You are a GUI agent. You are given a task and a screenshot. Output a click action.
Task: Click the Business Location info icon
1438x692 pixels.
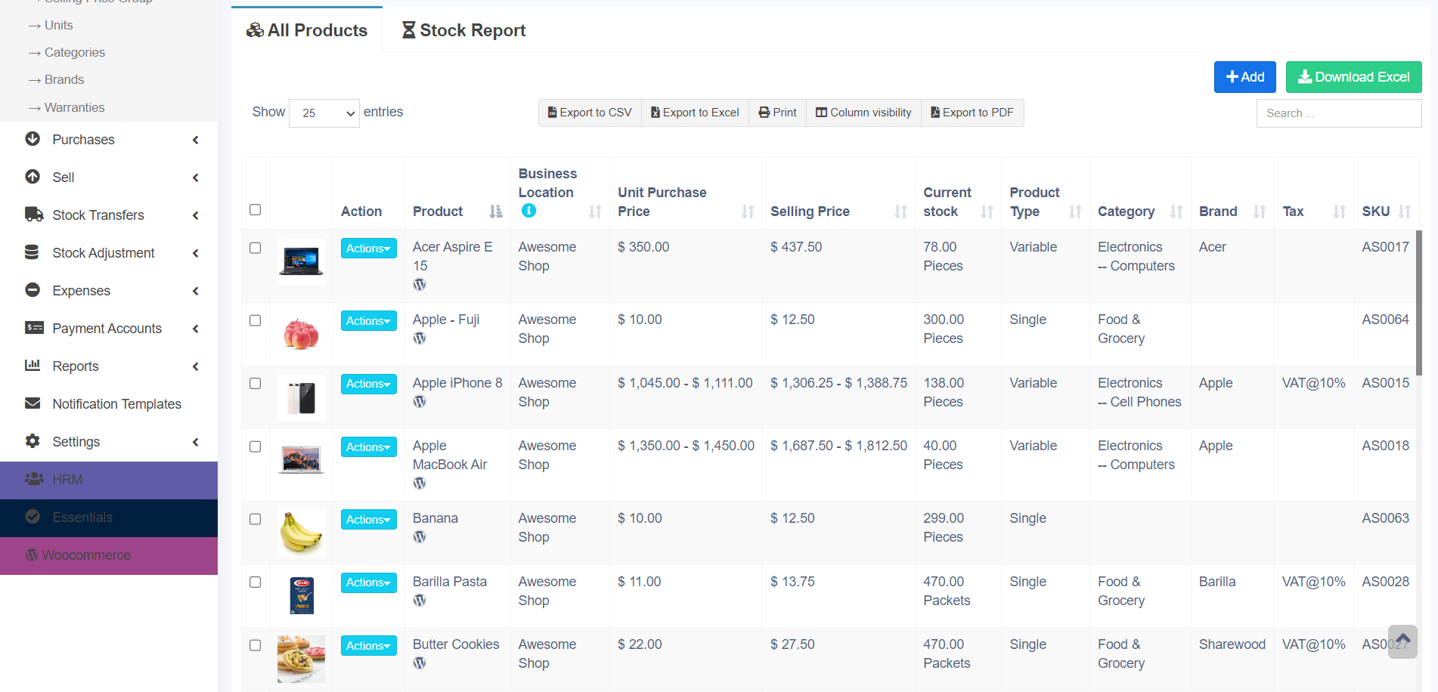pyautogui.click(x=528, y=211)
